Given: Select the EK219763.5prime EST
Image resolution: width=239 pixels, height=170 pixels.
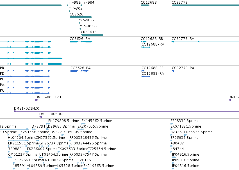Looking at the screenshot, I should pos(85,169).
